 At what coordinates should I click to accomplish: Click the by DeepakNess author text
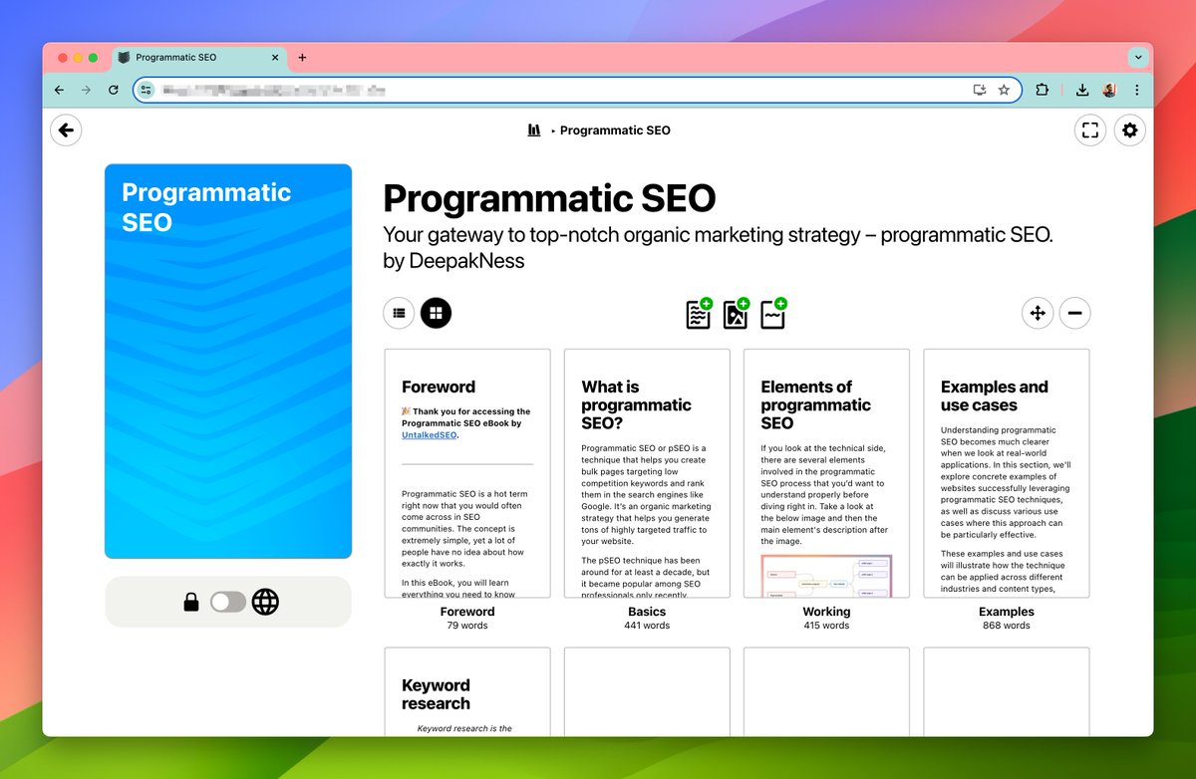pyautogui.click(x=453, y=261)
